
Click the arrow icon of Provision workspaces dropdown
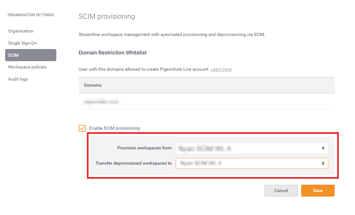[323, 148]
